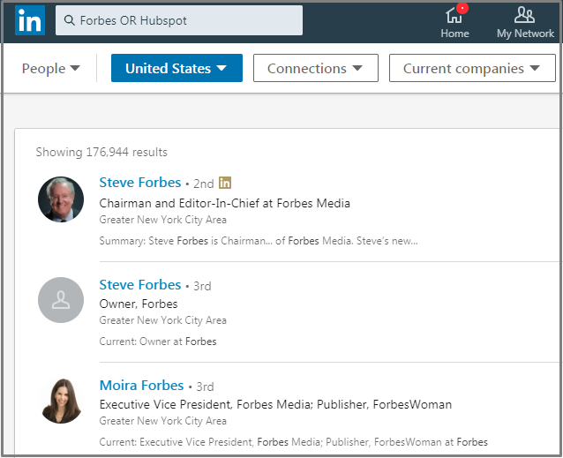Click 'Greater New York City Area' under Chairman
563x458 pixels.
(162, 220)
